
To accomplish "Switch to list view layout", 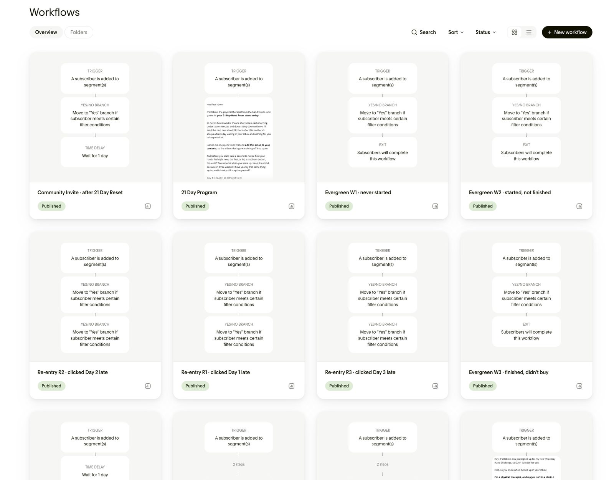I will (529, 32).
